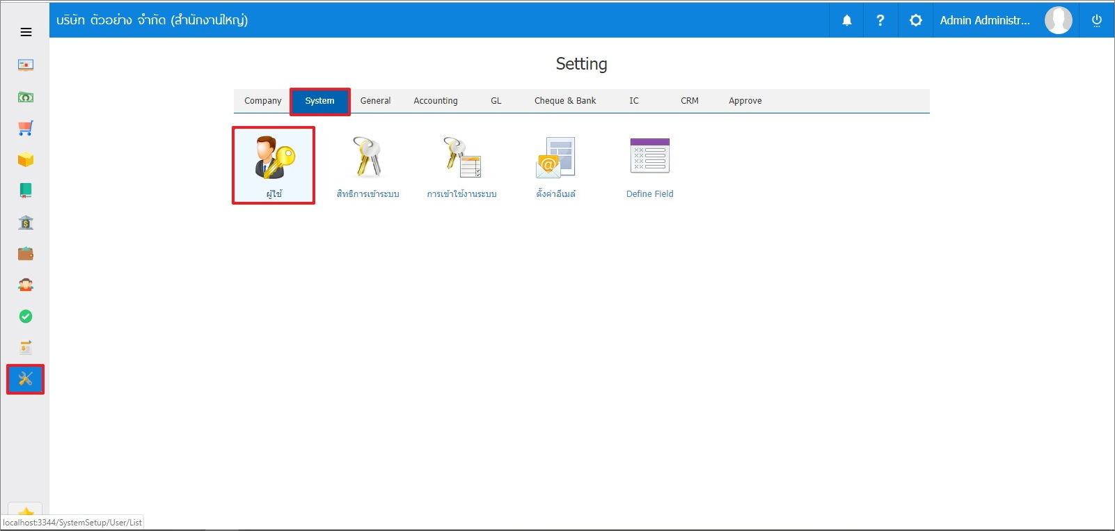Open the Define Field form icon

650,155
